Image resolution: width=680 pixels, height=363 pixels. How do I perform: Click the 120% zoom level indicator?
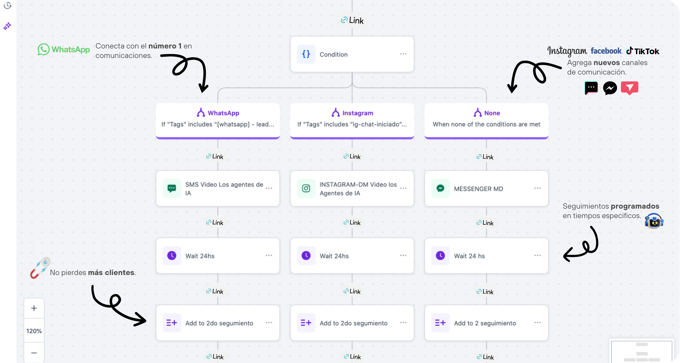pyautogui.click(x=34, y=331)
